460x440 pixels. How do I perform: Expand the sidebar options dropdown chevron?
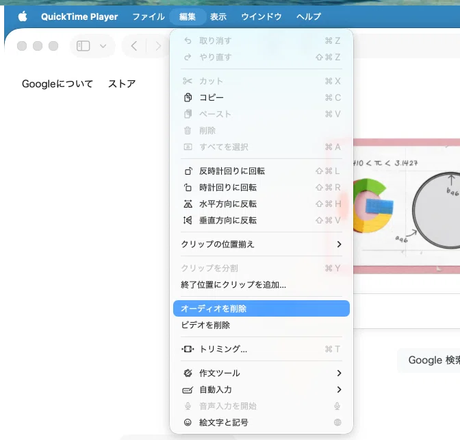(103, 46)
